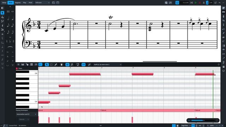Choose the slur tool in notes panel
Viewport: 226px width, 127px height.
pos(10,47)
